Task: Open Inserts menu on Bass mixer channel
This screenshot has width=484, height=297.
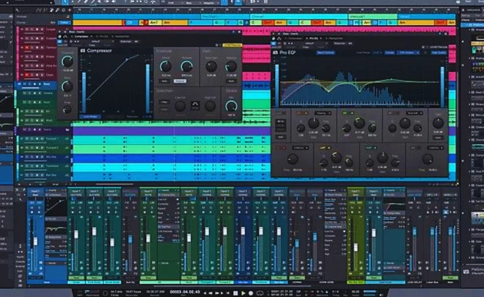Action: coord(55,190)
